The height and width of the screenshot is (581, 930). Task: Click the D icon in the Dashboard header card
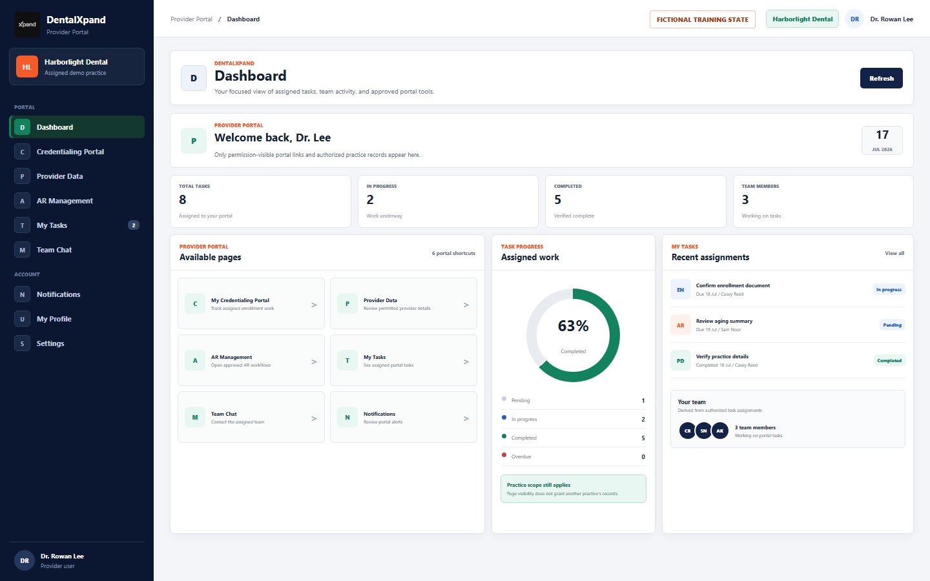pyautogui.click(x=194, y=78)
